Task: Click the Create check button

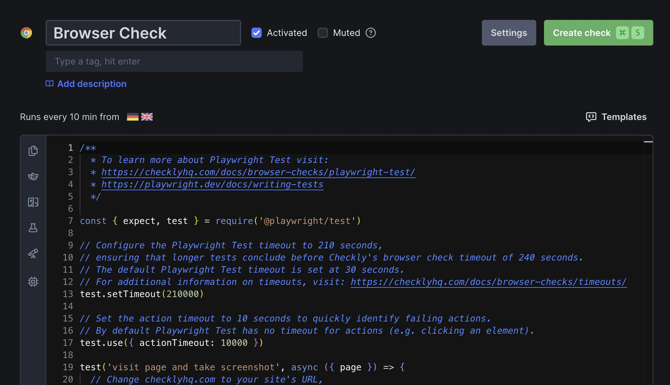Action: tap(598, 32)
